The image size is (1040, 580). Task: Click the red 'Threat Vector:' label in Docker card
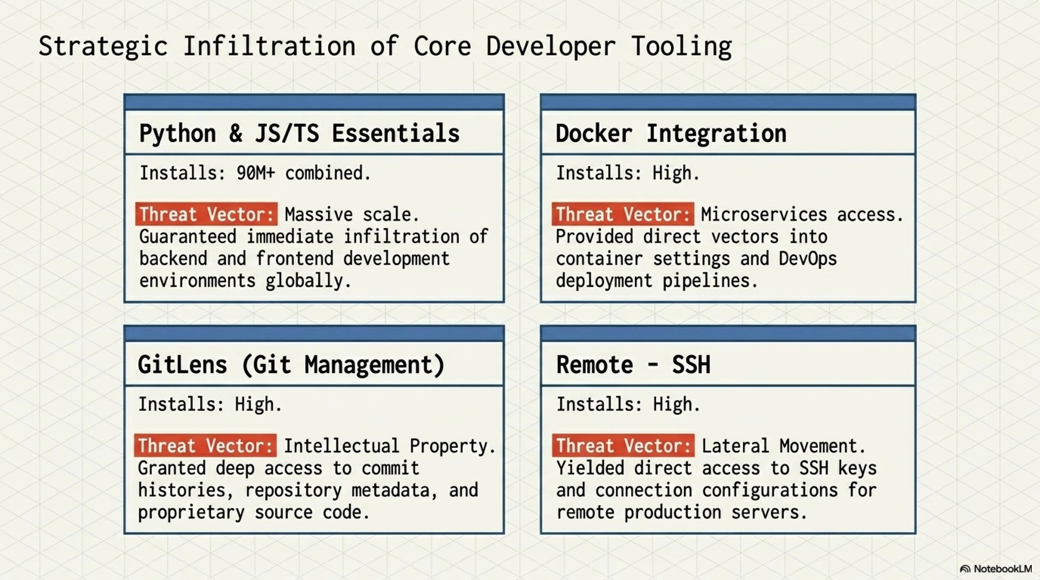(623, 214)
